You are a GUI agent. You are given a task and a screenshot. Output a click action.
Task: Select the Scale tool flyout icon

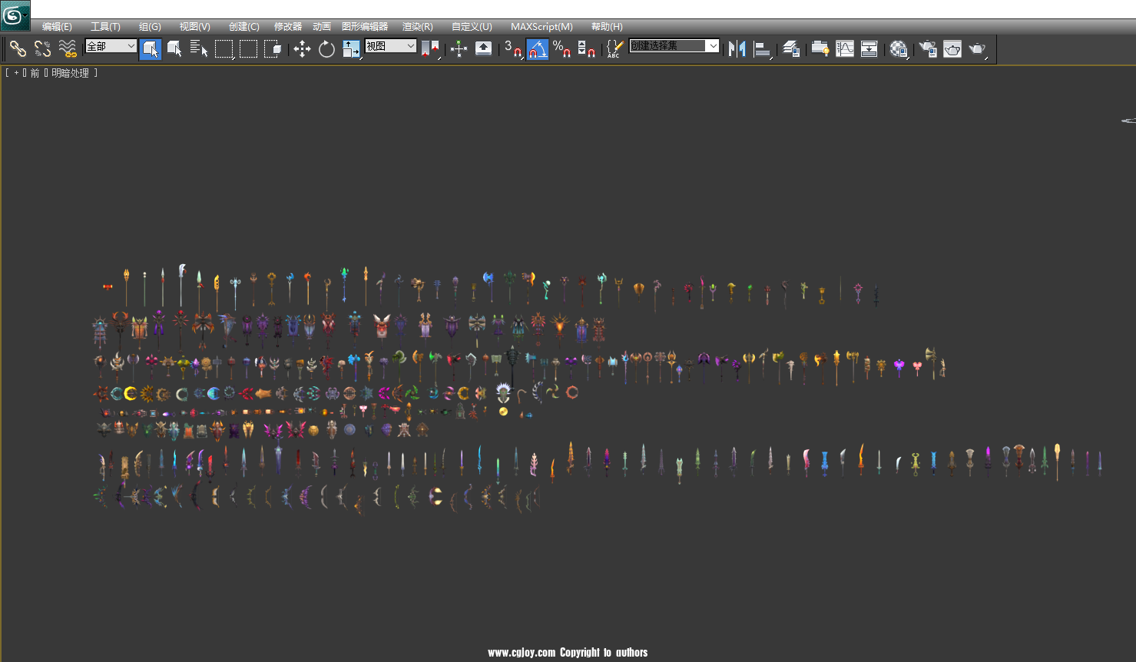point(351,49)
